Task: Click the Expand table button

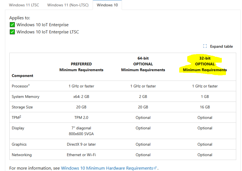Action: (218, 46)
